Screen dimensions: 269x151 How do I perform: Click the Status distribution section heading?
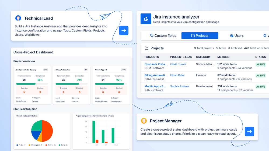coord(25,109)
